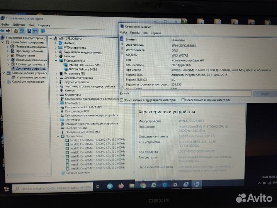Collapse the Видеоадаптеры category

(56, 60)
